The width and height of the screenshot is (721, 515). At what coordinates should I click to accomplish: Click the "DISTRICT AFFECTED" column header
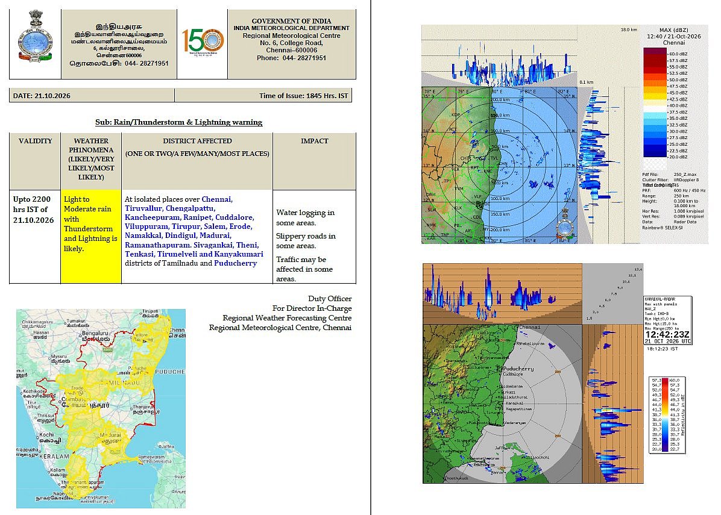pyautogui.click(x=197, y=141)
